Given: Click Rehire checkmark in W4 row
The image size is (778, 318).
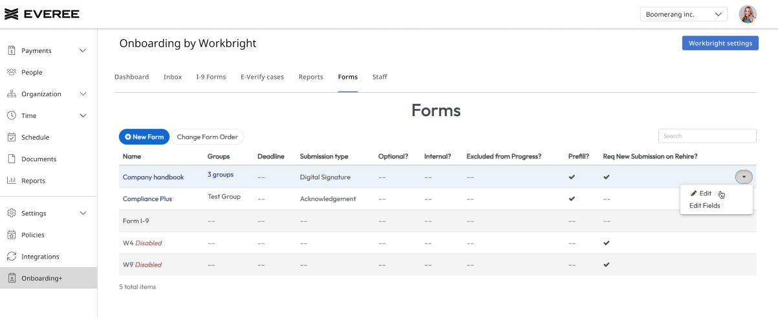Looking at the screenshot, I should (607, 243).
